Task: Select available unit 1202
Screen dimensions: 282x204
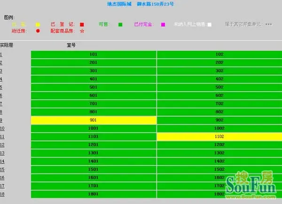Action: (x=219, y=145)
